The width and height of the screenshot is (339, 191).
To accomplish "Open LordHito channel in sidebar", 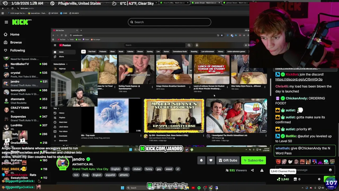I will tap(25, 127).
